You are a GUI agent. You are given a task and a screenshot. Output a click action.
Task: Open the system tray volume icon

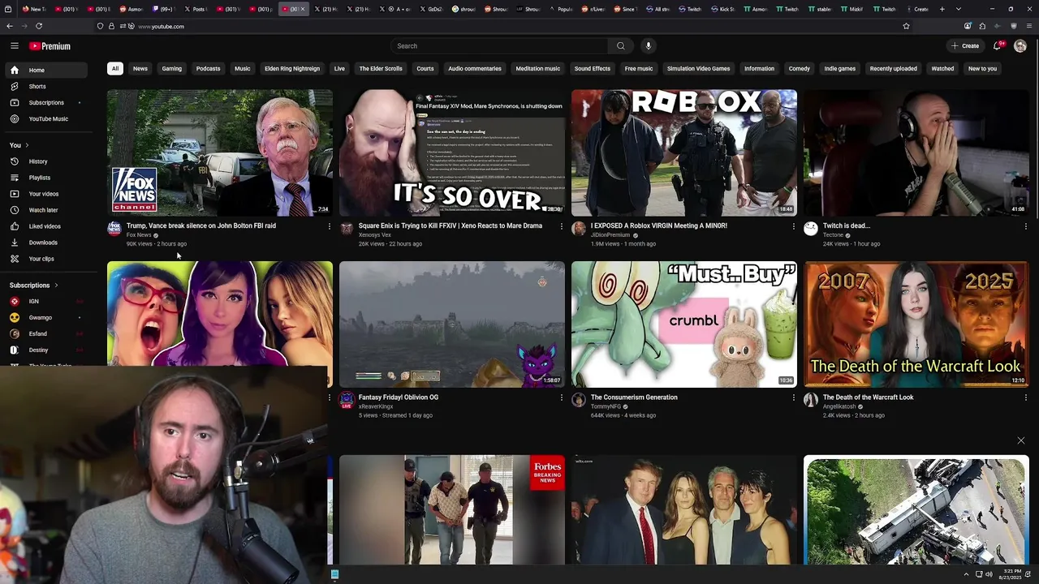(989, 574)
